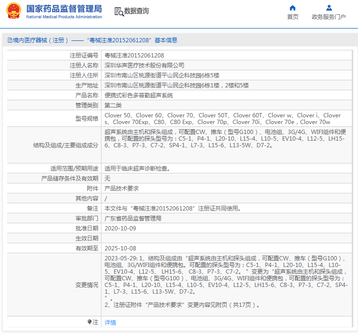358x334 pixels.
Task: Click the 数据查询 magnifier icon
Action: 119,11
